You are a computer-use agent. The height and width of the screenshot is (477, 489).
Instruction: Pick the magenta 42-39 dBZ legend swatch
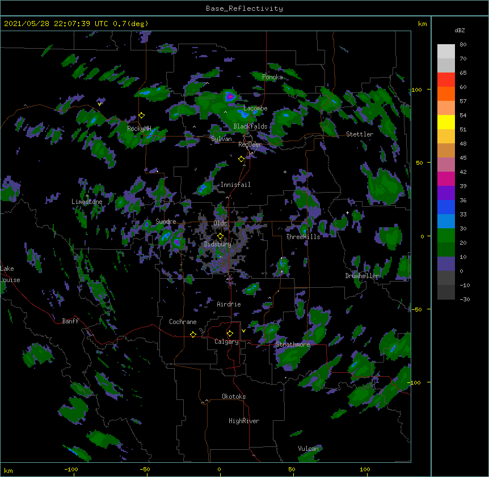pyautogui.click(x=446, y=178)
